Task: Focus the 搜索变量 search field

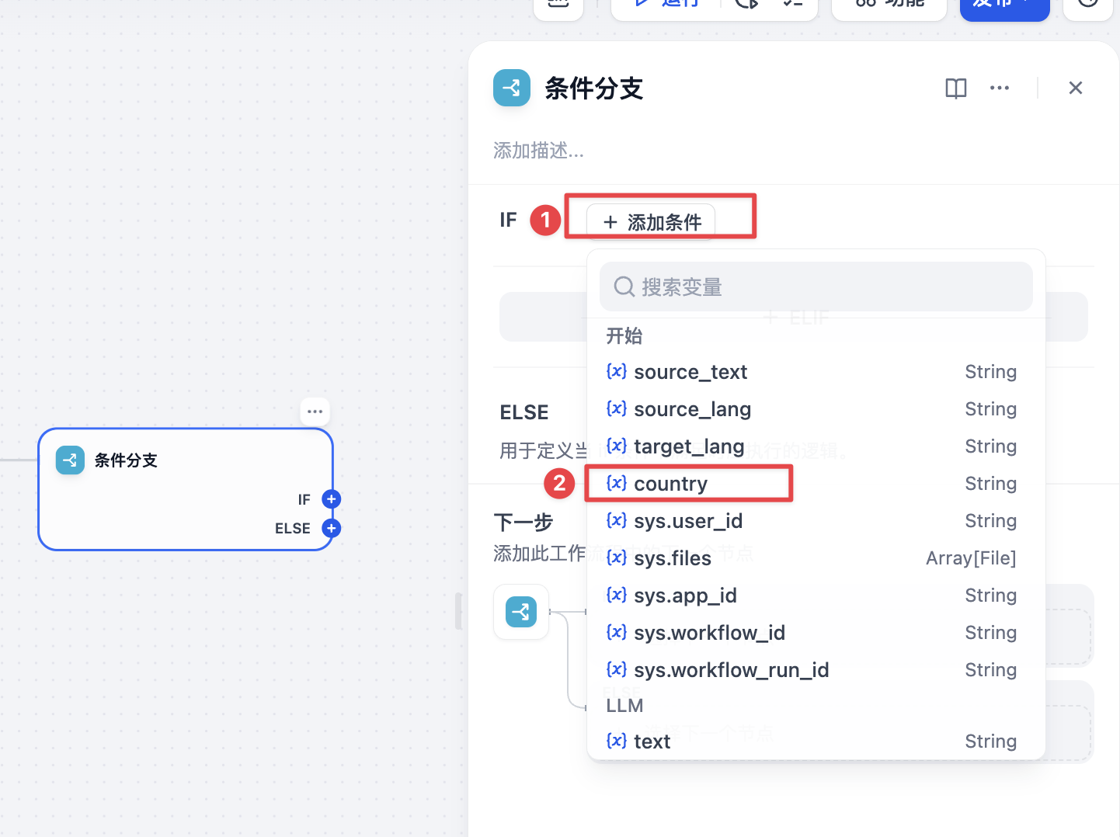Action: pyautogui.click(x=816, y=287)
